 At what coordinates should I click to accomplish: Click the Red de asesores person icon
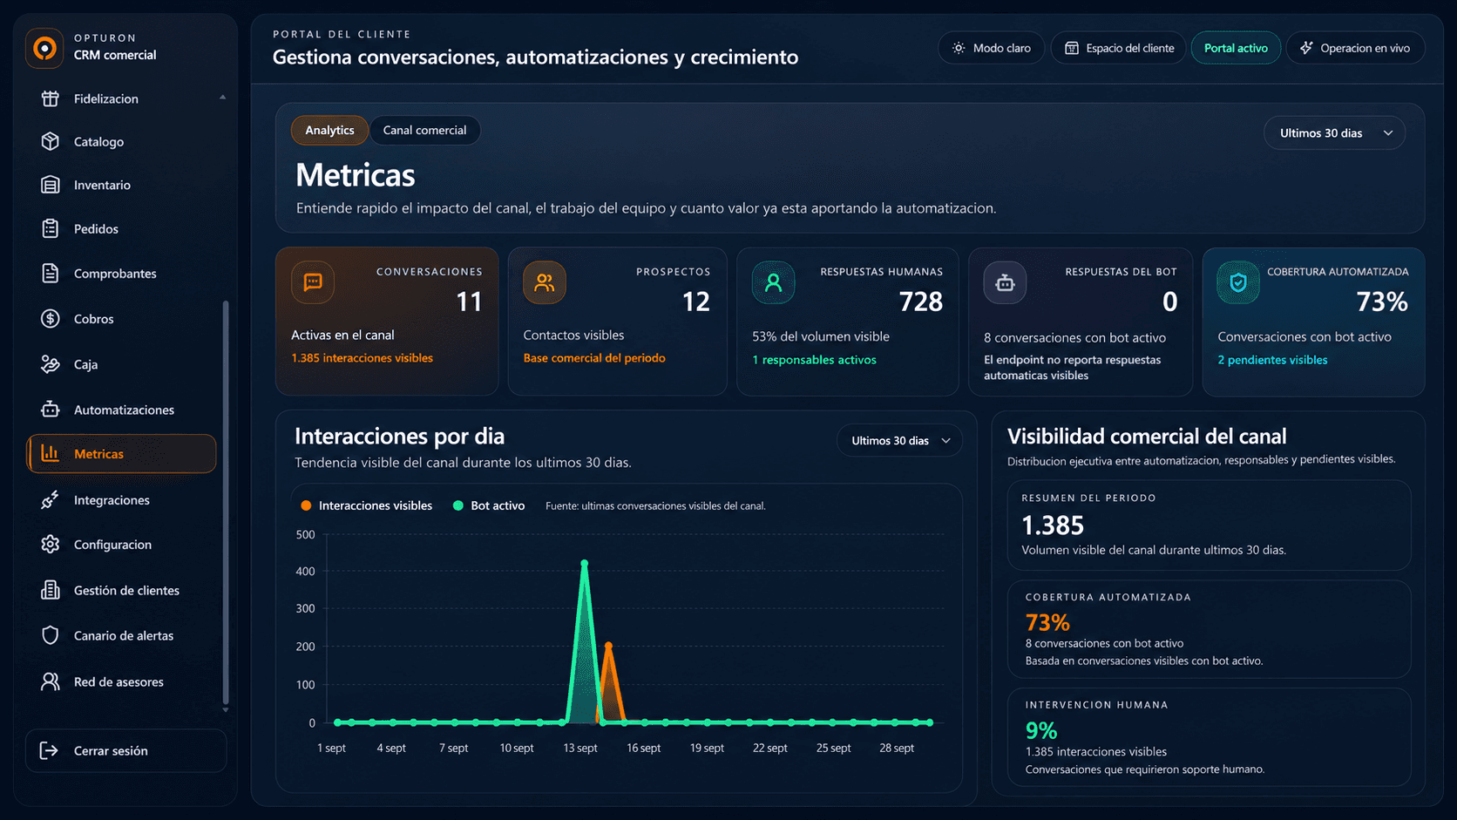[x=51, y=681]
